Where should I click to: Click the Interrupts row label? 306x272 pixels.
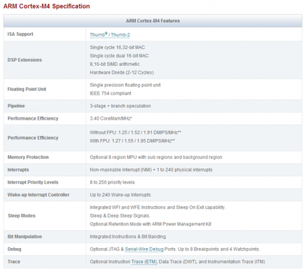18,170
